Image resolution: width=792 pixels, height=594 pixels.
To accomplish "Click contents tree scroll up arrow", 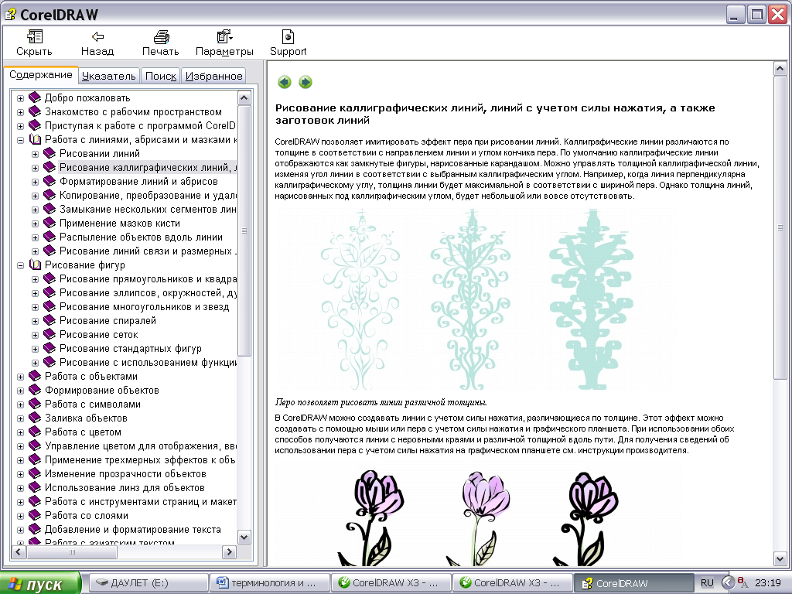I will [x=244, y=97].
